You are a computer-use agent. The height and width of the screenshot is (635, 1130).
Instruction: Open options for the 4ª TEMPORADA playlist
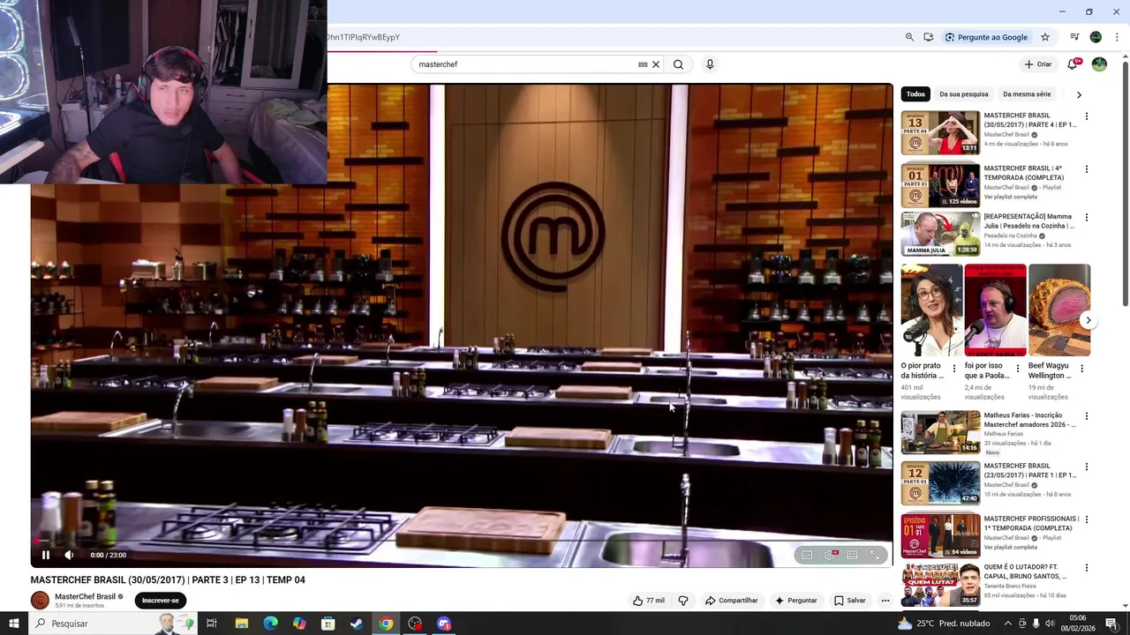[1087, 169]
